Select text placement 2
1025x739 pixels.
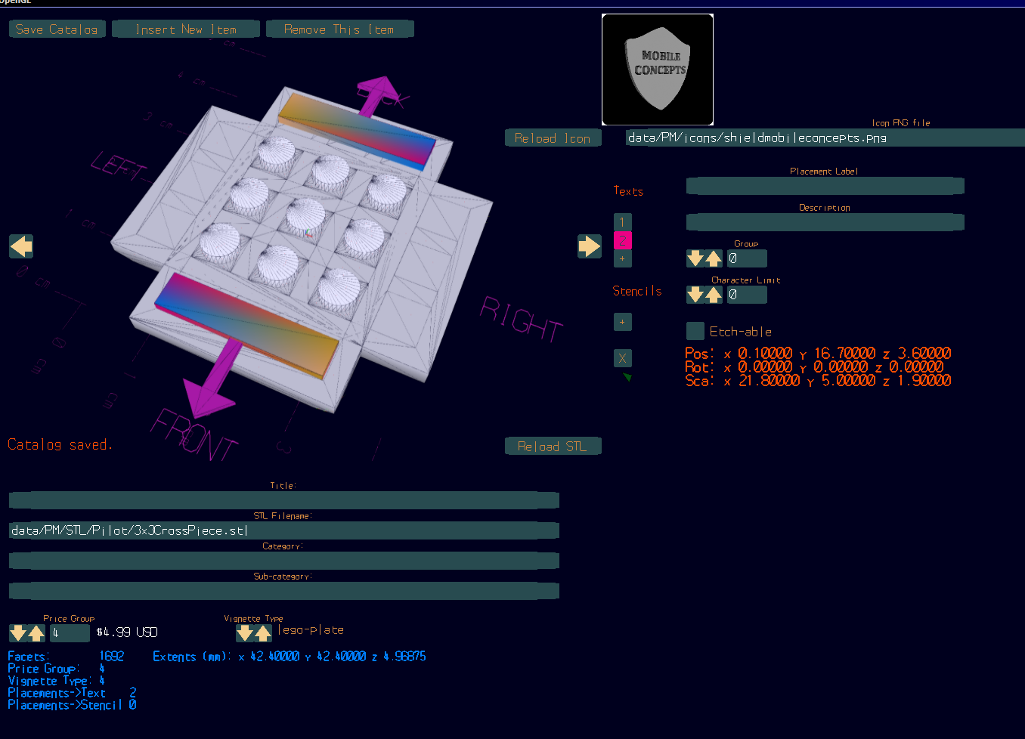pos(622,240)
